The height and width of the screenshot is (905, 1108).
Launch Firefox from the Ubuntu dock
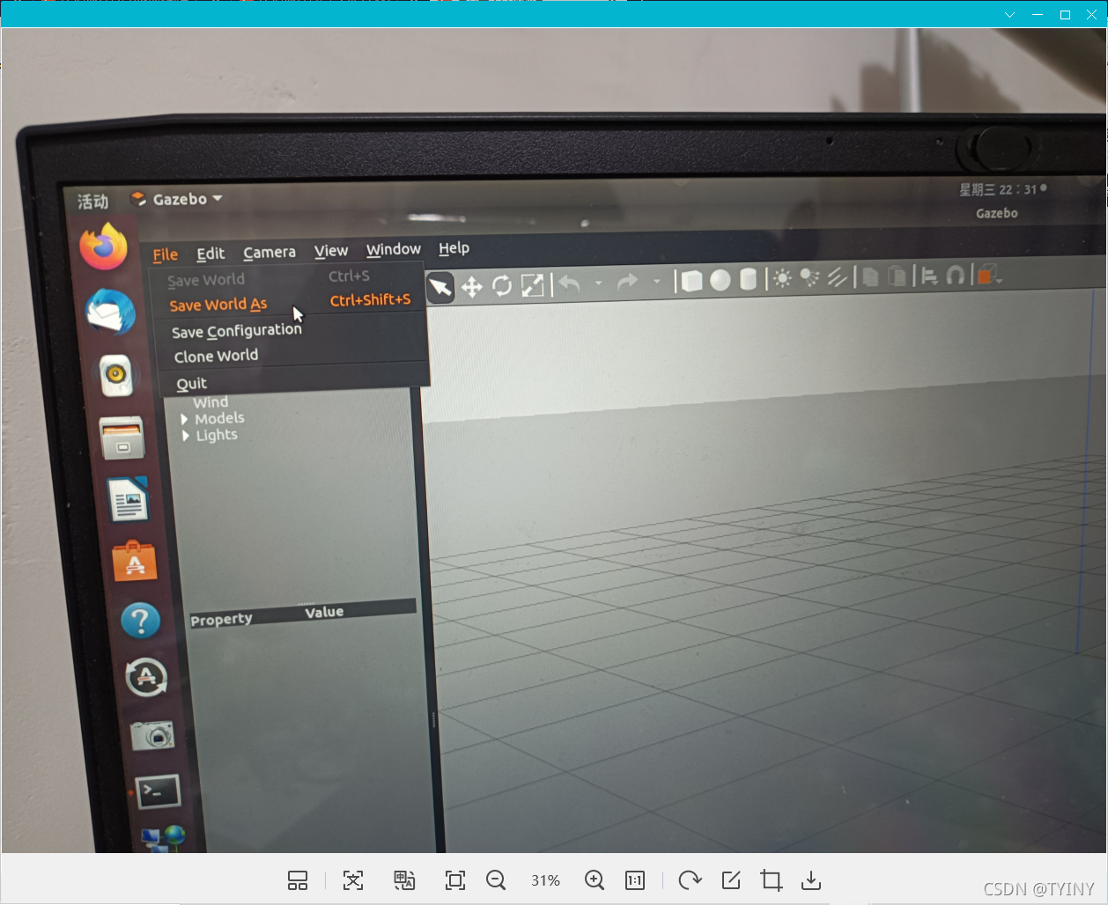coord(104,246)
